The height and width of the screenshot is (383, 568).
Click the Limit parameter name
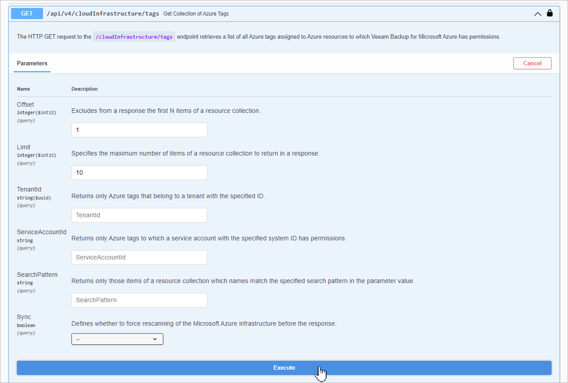click(x=24, y=147)
